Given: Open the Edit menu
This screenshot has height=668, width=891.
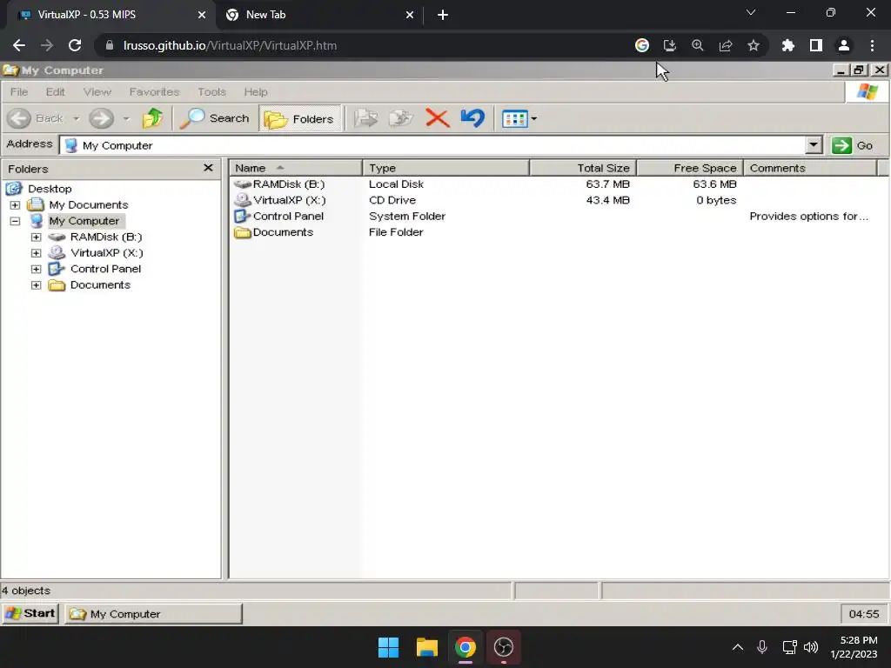Looking at the screenshot, I should point(55,92).
